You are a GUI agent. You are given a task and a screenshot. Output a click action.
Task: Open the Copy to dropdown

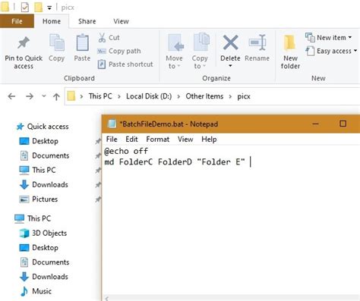pyautogui.click(x=200, y=52)
